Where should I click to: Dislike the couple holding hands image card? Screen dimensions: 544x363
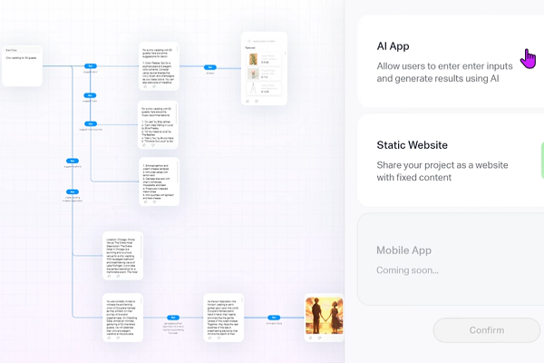click(319, 338)
